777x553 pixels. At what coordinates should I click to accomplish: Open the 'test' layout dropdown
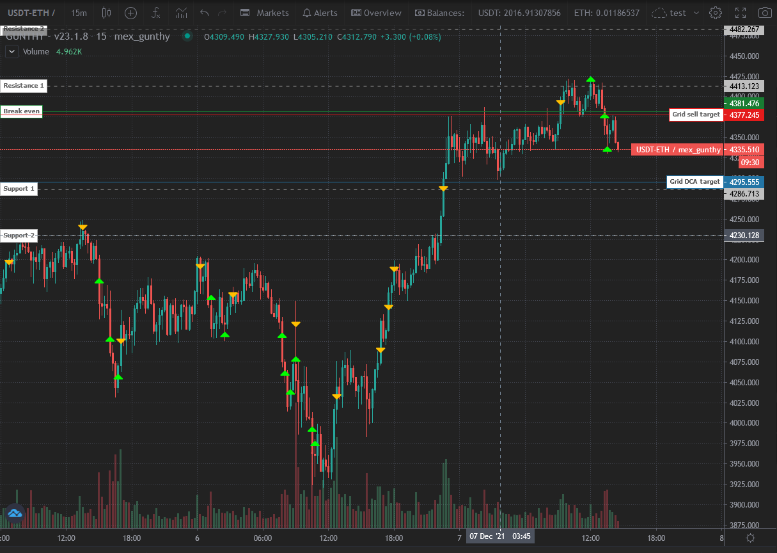tap(675, 13)
